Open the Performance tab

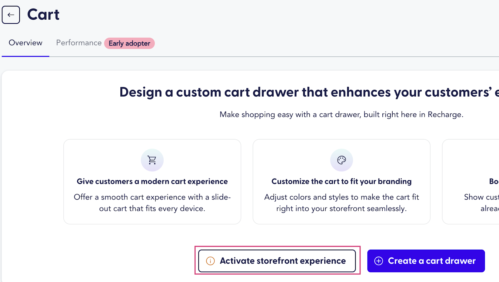79,43
